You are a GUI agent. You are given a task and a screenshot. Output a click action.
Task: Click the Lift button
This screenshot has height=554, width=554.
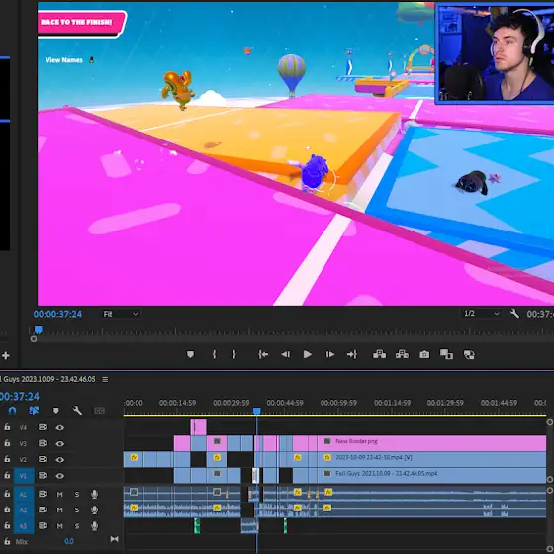380,354
